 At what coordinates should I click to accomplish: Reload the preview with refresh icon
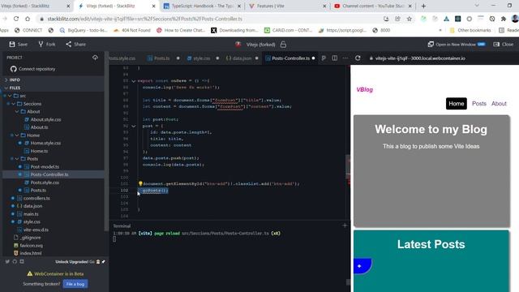(x=358, y=58)
